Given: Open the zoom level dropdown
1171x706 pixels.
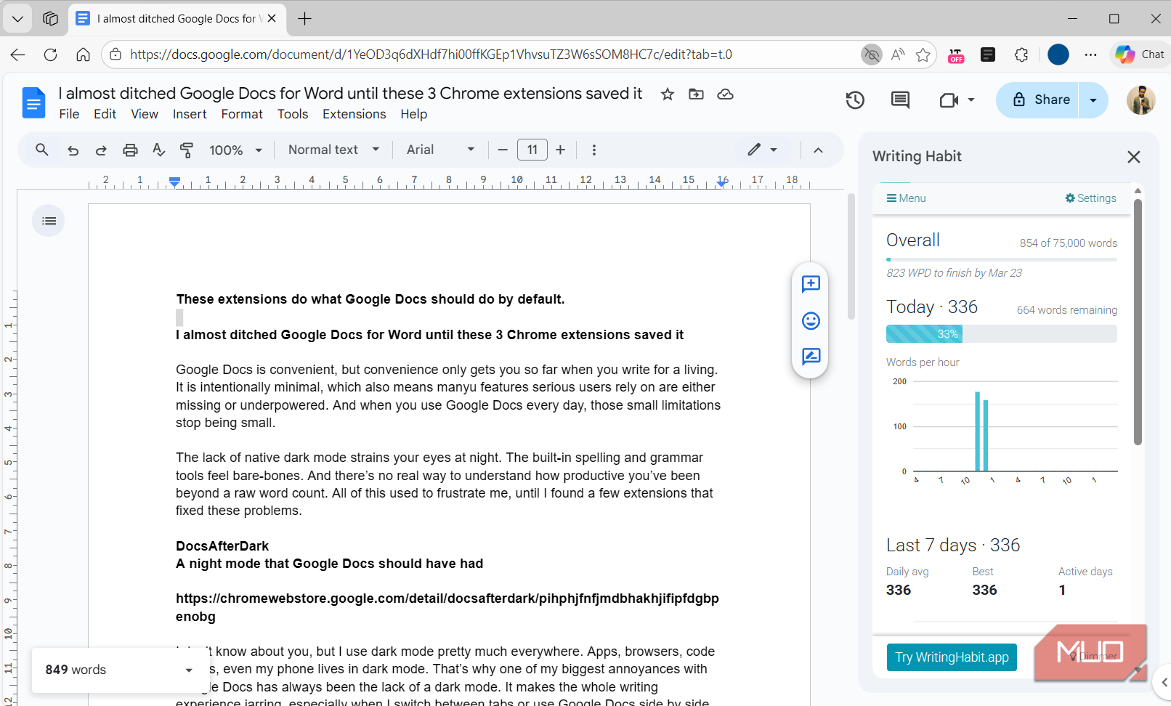Looking at the screenshot, I should click(235, 150).
